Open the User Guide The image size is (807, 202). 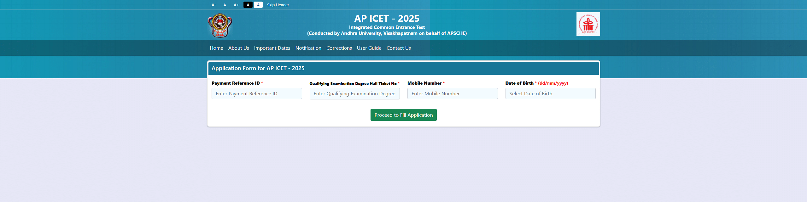click(369, 48)
